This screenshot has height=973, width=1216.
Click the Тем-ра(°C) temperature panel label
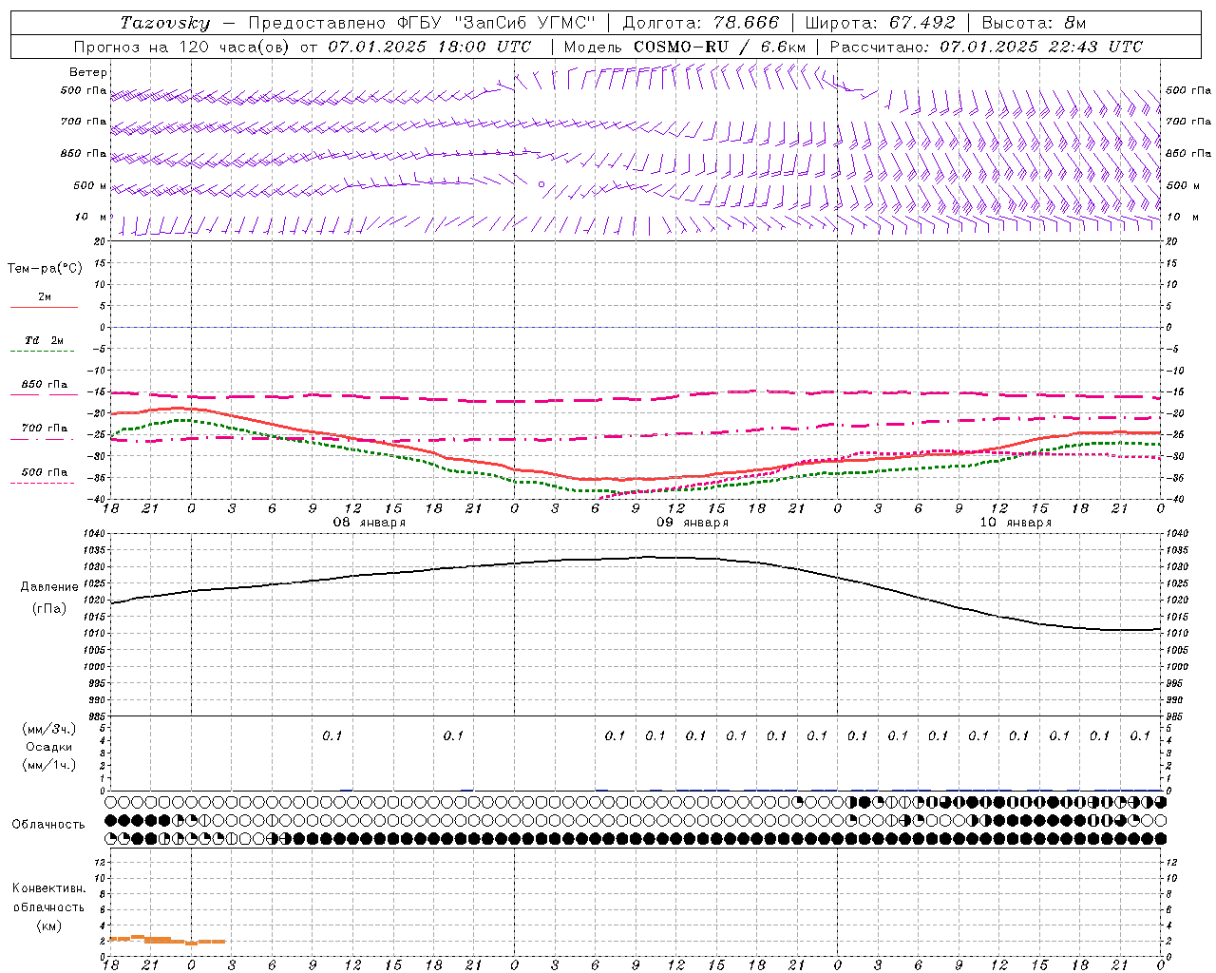tap(45, 269)
